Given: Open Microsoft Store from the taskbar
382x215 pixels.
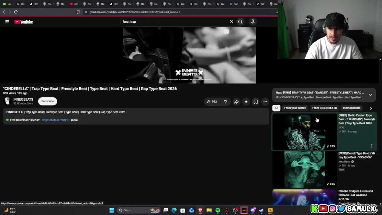Looking at the screenshot, I should 183,210.
